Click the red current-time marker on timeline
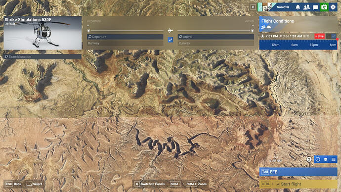The height and width of the screenshot is (192, 341). pyautogui.click(x=338, y=40)
